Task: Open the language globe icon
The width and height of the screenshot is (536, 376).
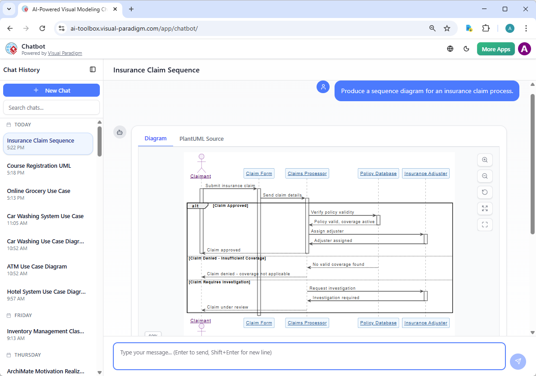Action: click(450, 49)
